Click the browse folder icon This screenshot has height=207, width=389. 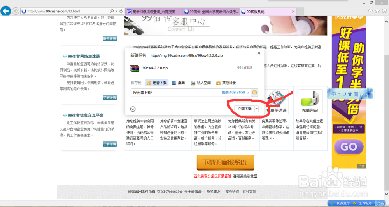[254, 93]
